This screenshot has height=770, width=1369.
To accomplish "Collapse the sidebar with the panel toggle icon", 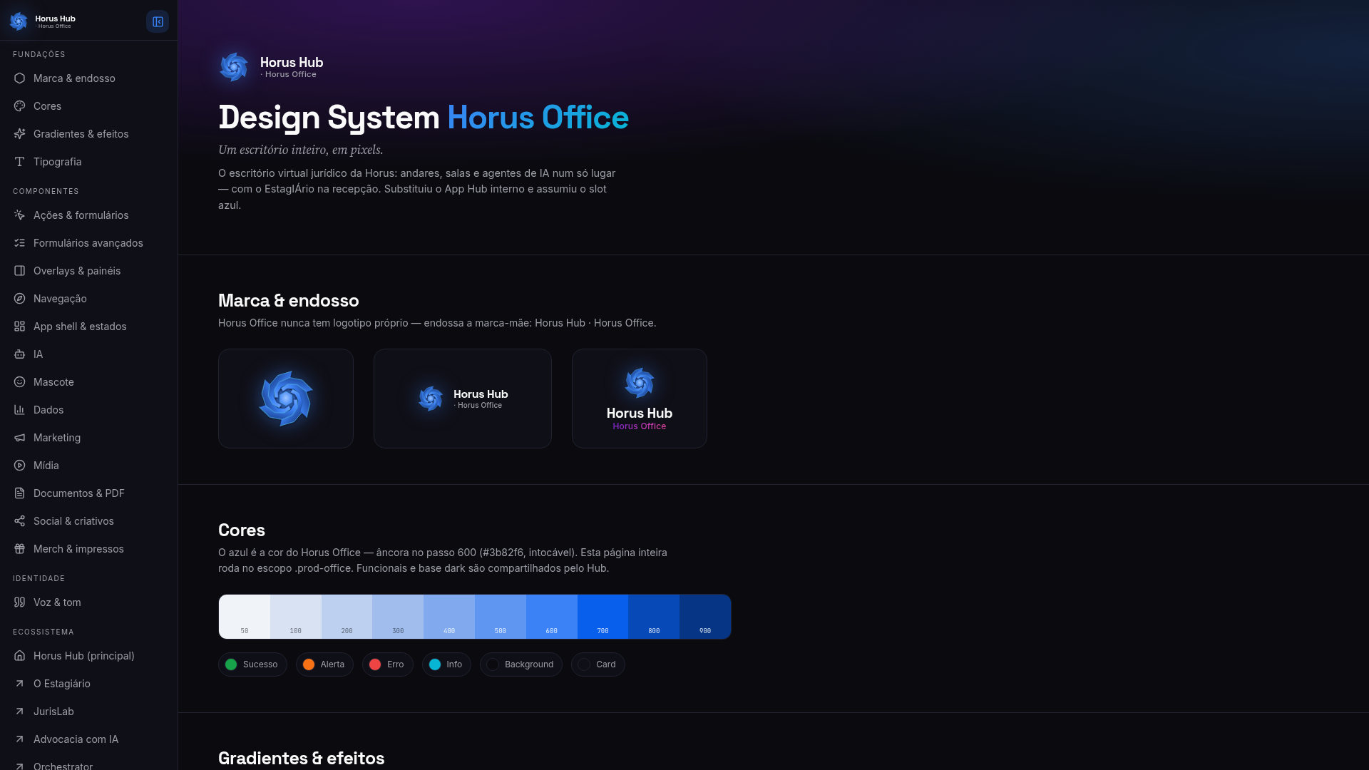I will coord(158,21).
